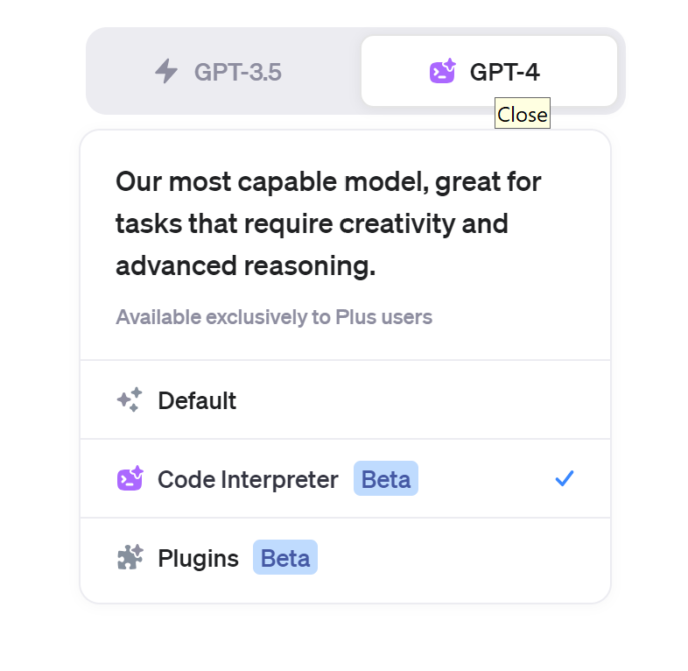Click the blue checkmark on Code Interpreter row
The image size is (688, 671).
[x=565, y=478]
